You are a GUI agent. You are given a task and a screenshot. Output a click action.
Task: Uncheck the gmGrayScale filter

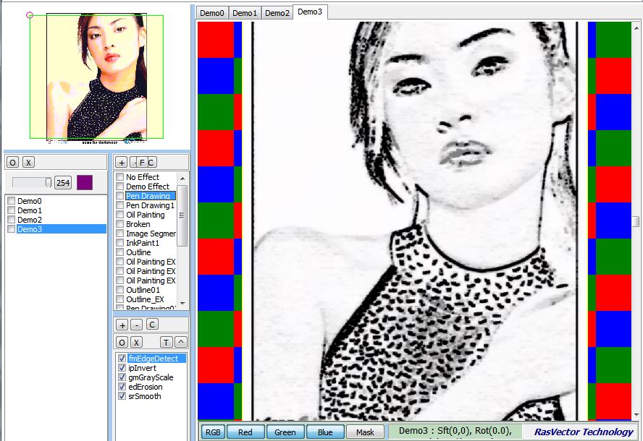pos(122,377)
